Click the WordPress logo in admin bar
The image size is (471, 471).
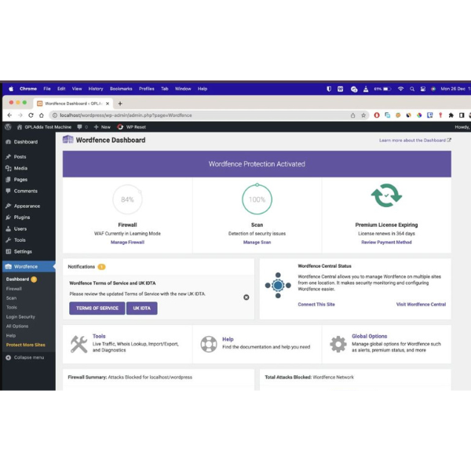[8, 127]
